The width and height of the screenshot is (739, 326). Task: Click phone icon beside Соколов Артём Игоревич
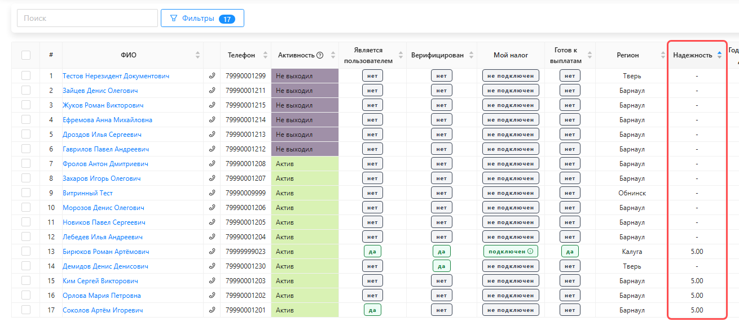(x=212, y=310)
